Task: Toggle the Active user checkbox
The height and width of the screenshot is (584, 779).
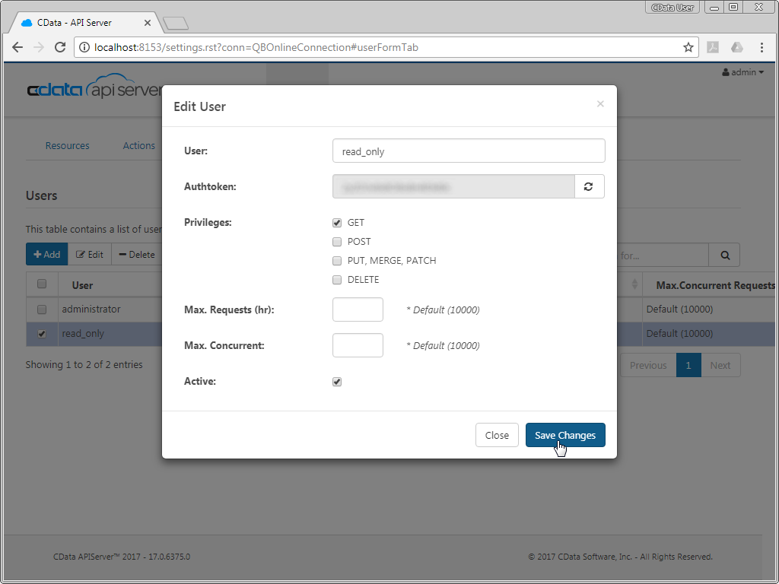Action: click(x=337, y=382)
